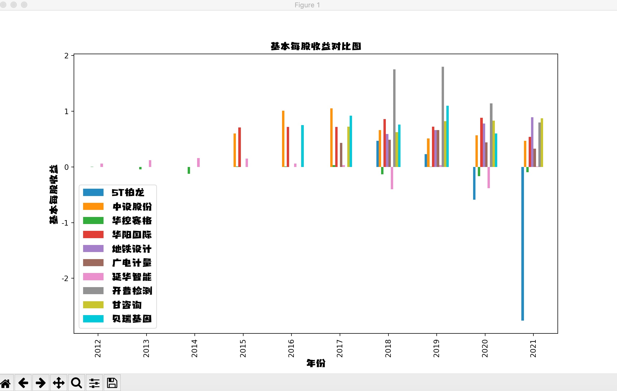
Task: Click the 开普检测 legend label
Action: pyautogui.click(x=132, y=291)
